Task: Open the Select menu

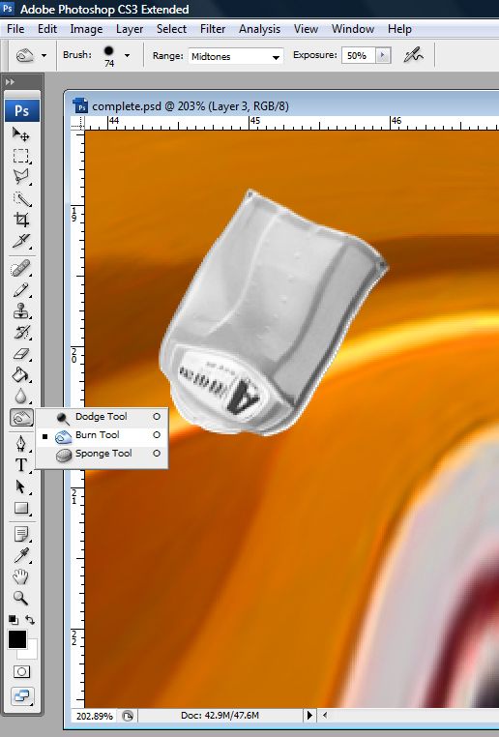Action: point(171,29)
